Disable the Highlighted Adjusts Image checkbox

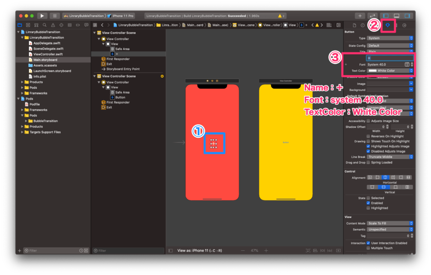coord(368,146)
